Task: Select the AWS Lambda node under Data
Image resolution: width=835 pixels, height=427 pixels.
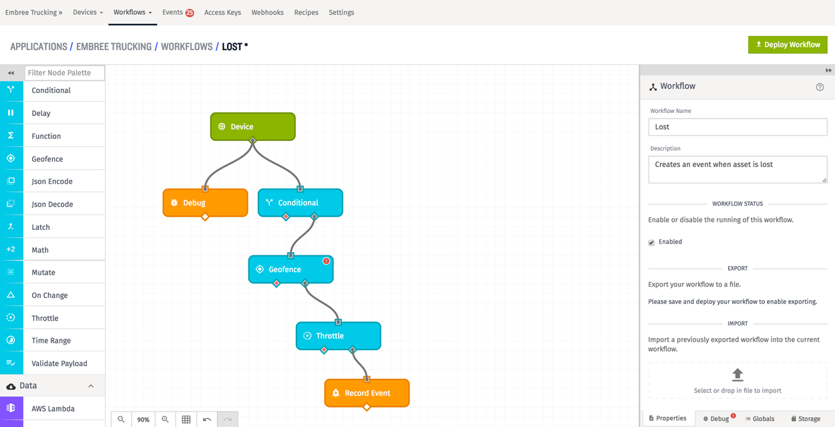Action: pyautogui.click(x=52, y=408)
